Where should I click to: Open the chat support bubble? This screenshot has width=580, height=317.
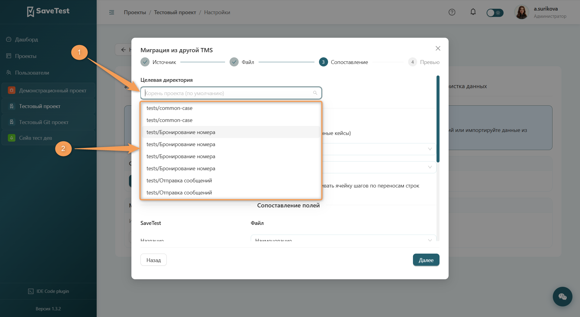(x=562, y=296)
